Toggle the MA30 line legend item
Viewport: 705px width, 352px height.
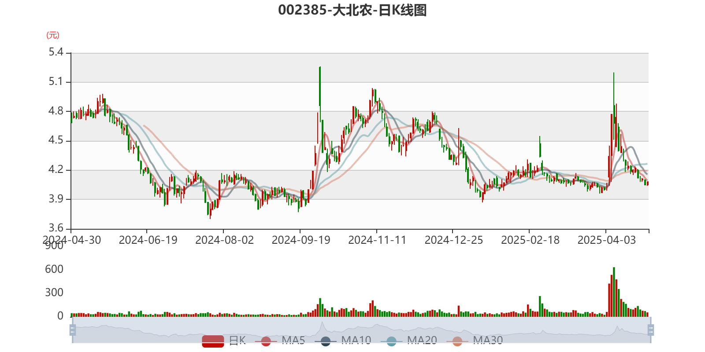click(475, 341)
